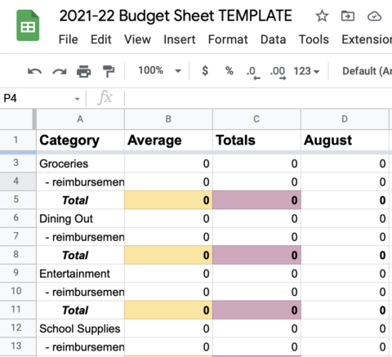Decrease decimal places

253,73
